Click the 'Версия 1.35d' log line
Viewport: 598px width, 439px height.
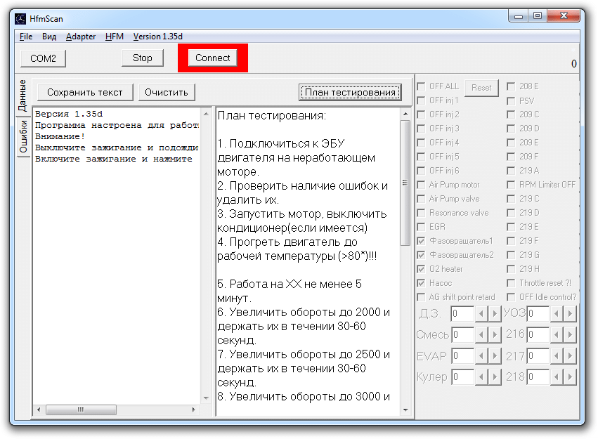tap(69, 114)
